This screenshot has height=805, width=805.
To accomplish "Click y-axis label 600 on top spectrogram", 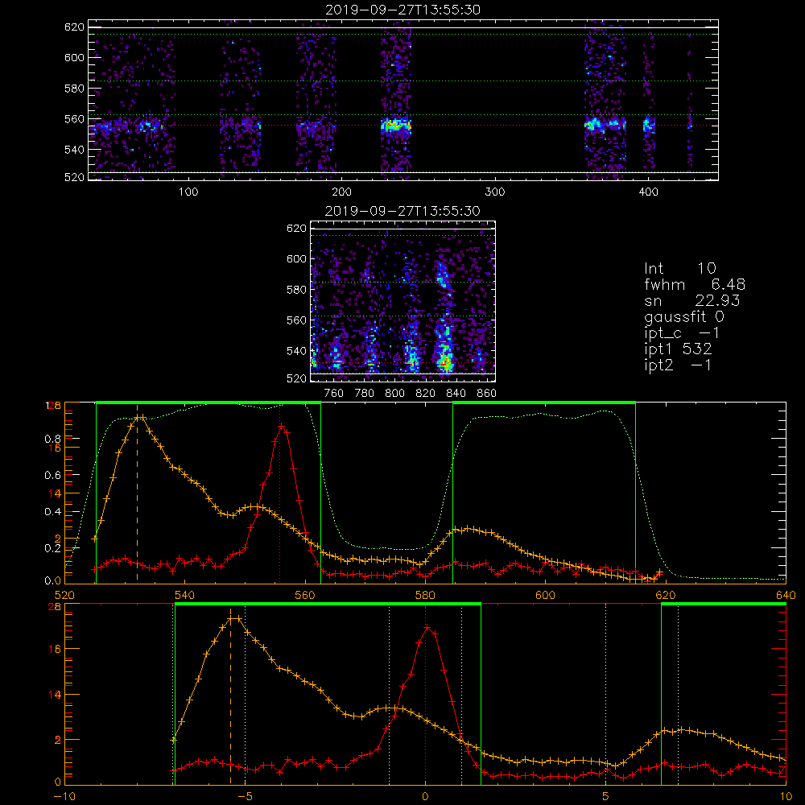I will [x=74, y=57].
